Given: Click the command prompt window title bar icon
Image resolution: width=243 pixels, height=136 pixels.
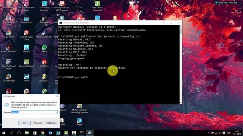Looking at the screenshot, I should (61, 23).
